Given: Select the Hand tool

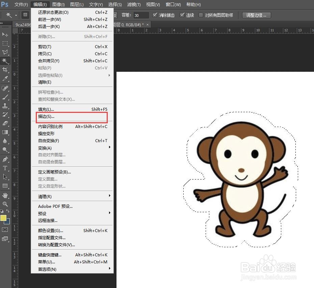Looking at the screenshot, I should 5,195.
